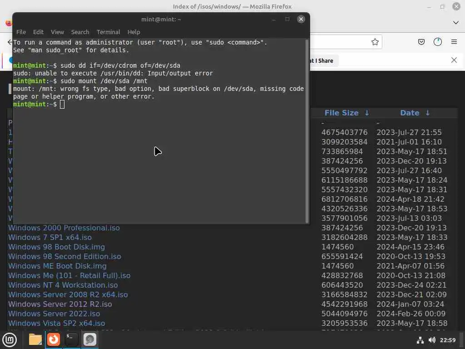Open the network connections tray icon
This screenshot has height=349, width=465.
pyautogui.click(x=420, y=340)
